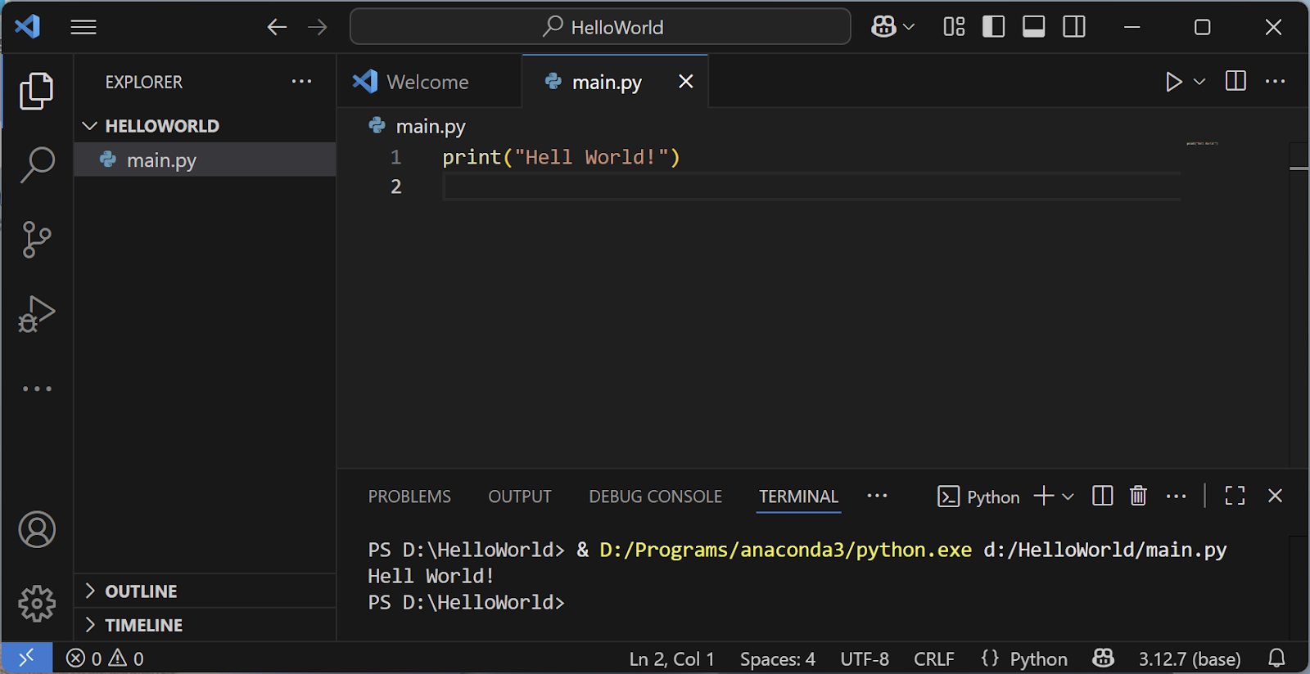
Task: Run the Python file with play button
Action: pyautogui.click(x=1173, y=82)
